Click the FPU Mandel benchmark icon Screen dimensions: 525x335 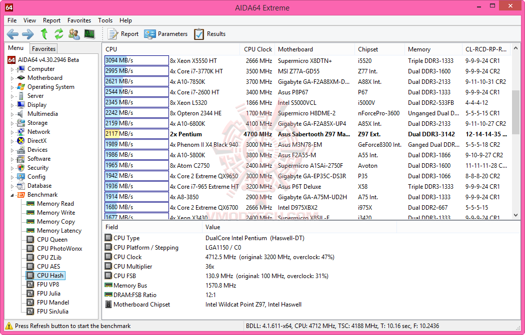[x=30, y=303]
